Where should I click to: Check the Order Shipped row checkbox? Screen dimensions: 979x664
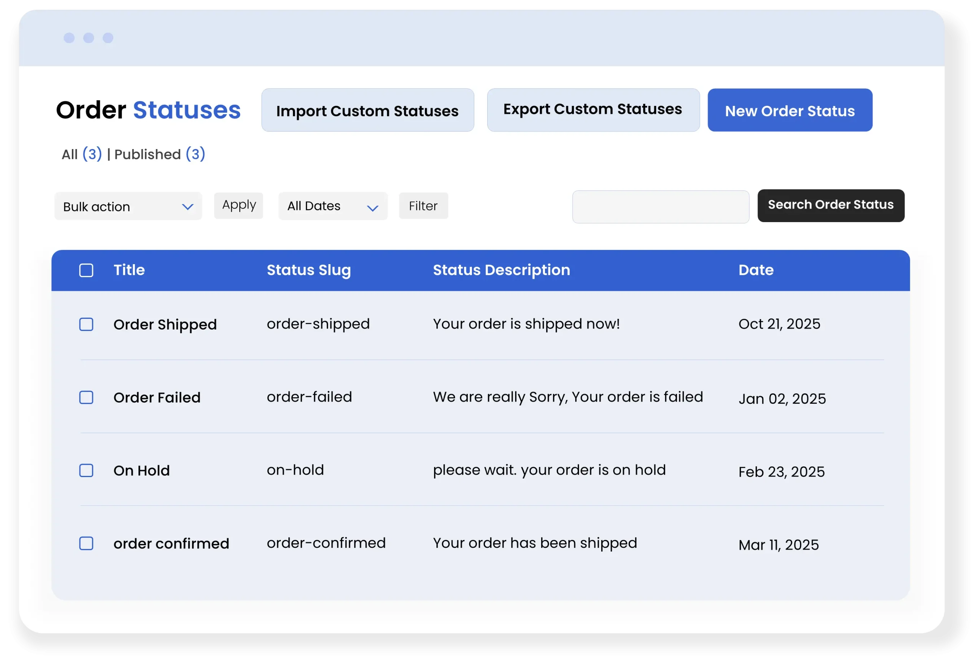click(x=86, y=324)
